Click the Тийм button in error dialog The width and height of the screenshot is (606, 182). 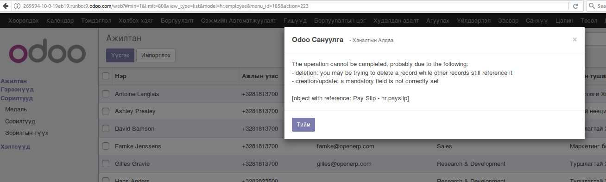[x=303, y=125]
